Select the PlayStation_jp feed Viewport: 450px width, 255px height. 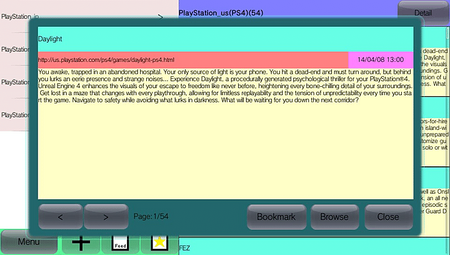(19, 17)
